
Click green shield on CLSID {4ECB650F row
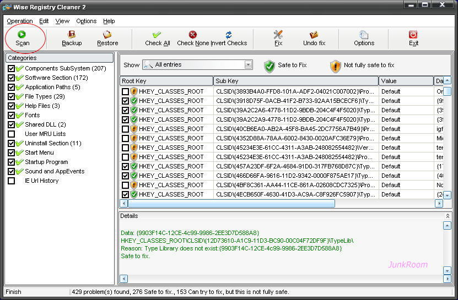(134, 194)
